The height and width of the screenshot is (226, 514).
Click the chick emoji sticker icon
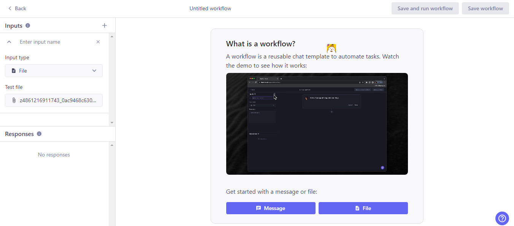pos(331,48)
